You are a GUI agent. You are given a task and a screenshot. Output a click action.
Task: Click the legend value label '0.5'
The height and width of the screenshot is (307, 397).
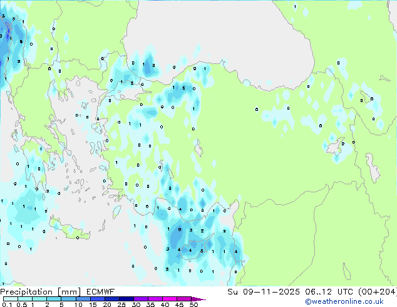click(22, 304)
